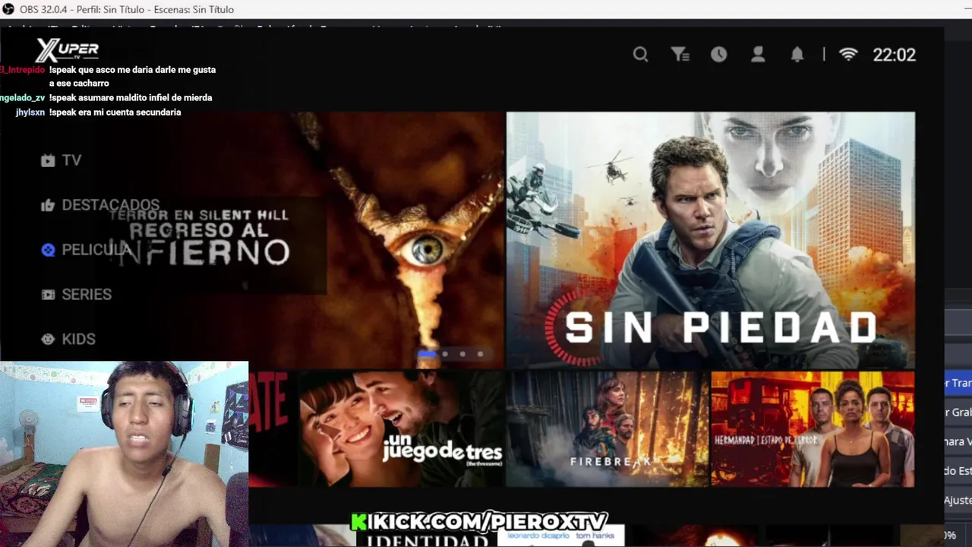Select the second carousel dot
The height and width of the screenshot is (547, 972).
click(445, 354)
